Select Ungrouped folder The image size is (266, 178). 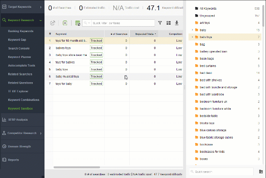point(225,16)
